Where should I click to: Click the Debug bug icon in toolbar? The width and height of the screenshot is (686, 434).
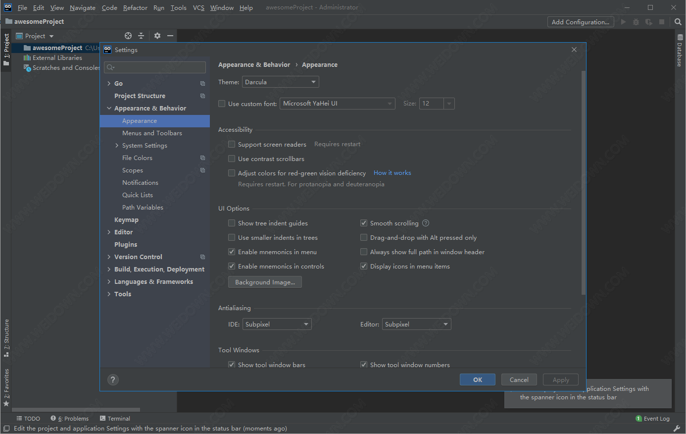[636, 22]
